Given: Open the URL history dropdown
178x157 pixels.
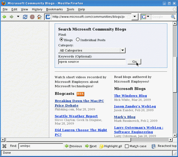Looking at the screenshot, I should click(x=135, y=17).
